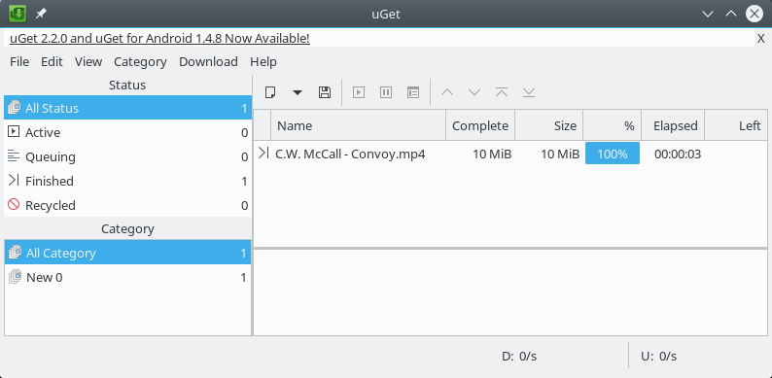The image size is (772, 378).
Task: Click the All Category stacked-pages icon
Action: coord(16,252)
